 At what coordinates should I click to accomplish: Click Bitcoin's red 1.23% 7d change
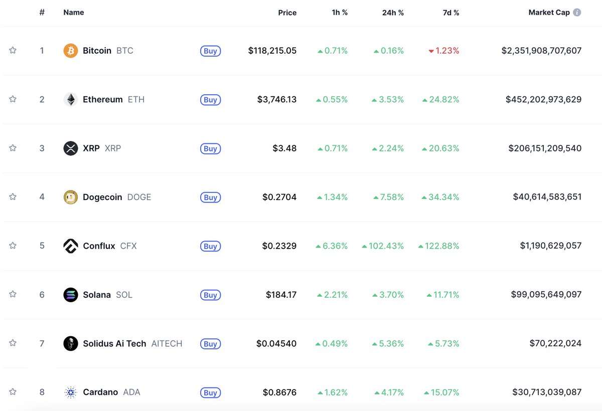point(444,51)
